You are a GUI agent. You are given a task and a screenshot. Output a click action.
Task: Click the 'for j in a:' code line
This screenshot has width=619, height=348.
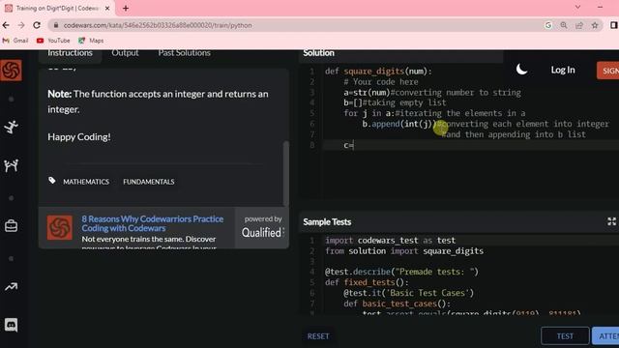(434, 113)
